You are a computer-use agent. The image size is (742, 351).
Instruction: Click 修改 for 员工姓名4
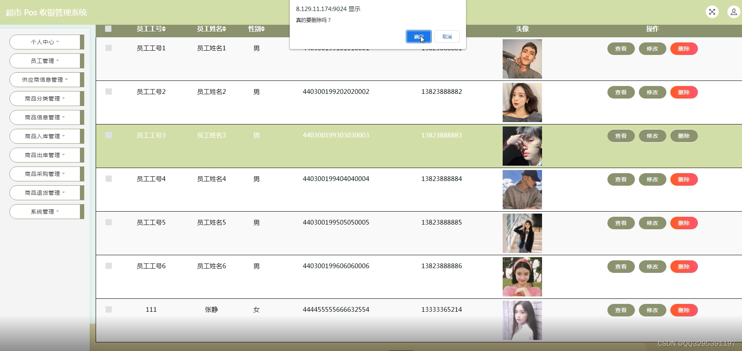[652, 179]
